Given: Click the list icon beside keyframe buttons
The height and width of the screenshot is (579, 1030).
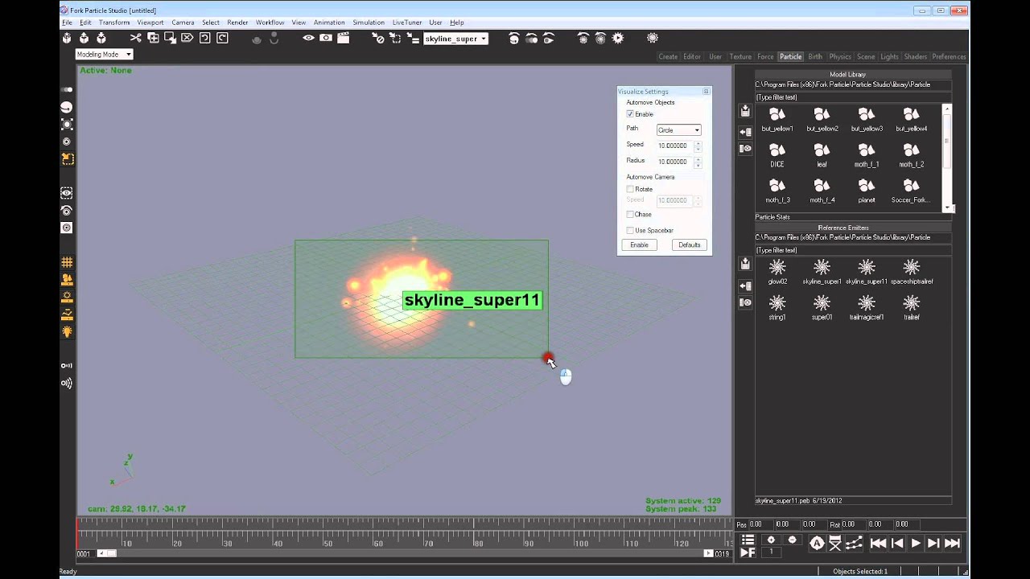Looking at the screenshot, I should click(x=748, y=540).
